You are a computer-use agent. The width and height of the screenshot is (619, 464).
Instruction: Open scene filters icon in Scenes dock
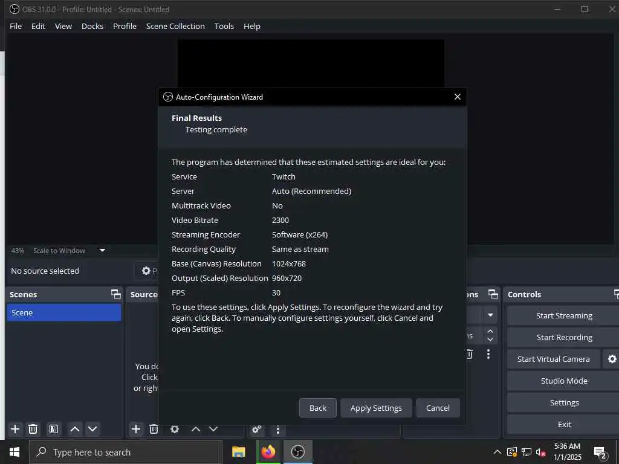[x=54, y=429]
